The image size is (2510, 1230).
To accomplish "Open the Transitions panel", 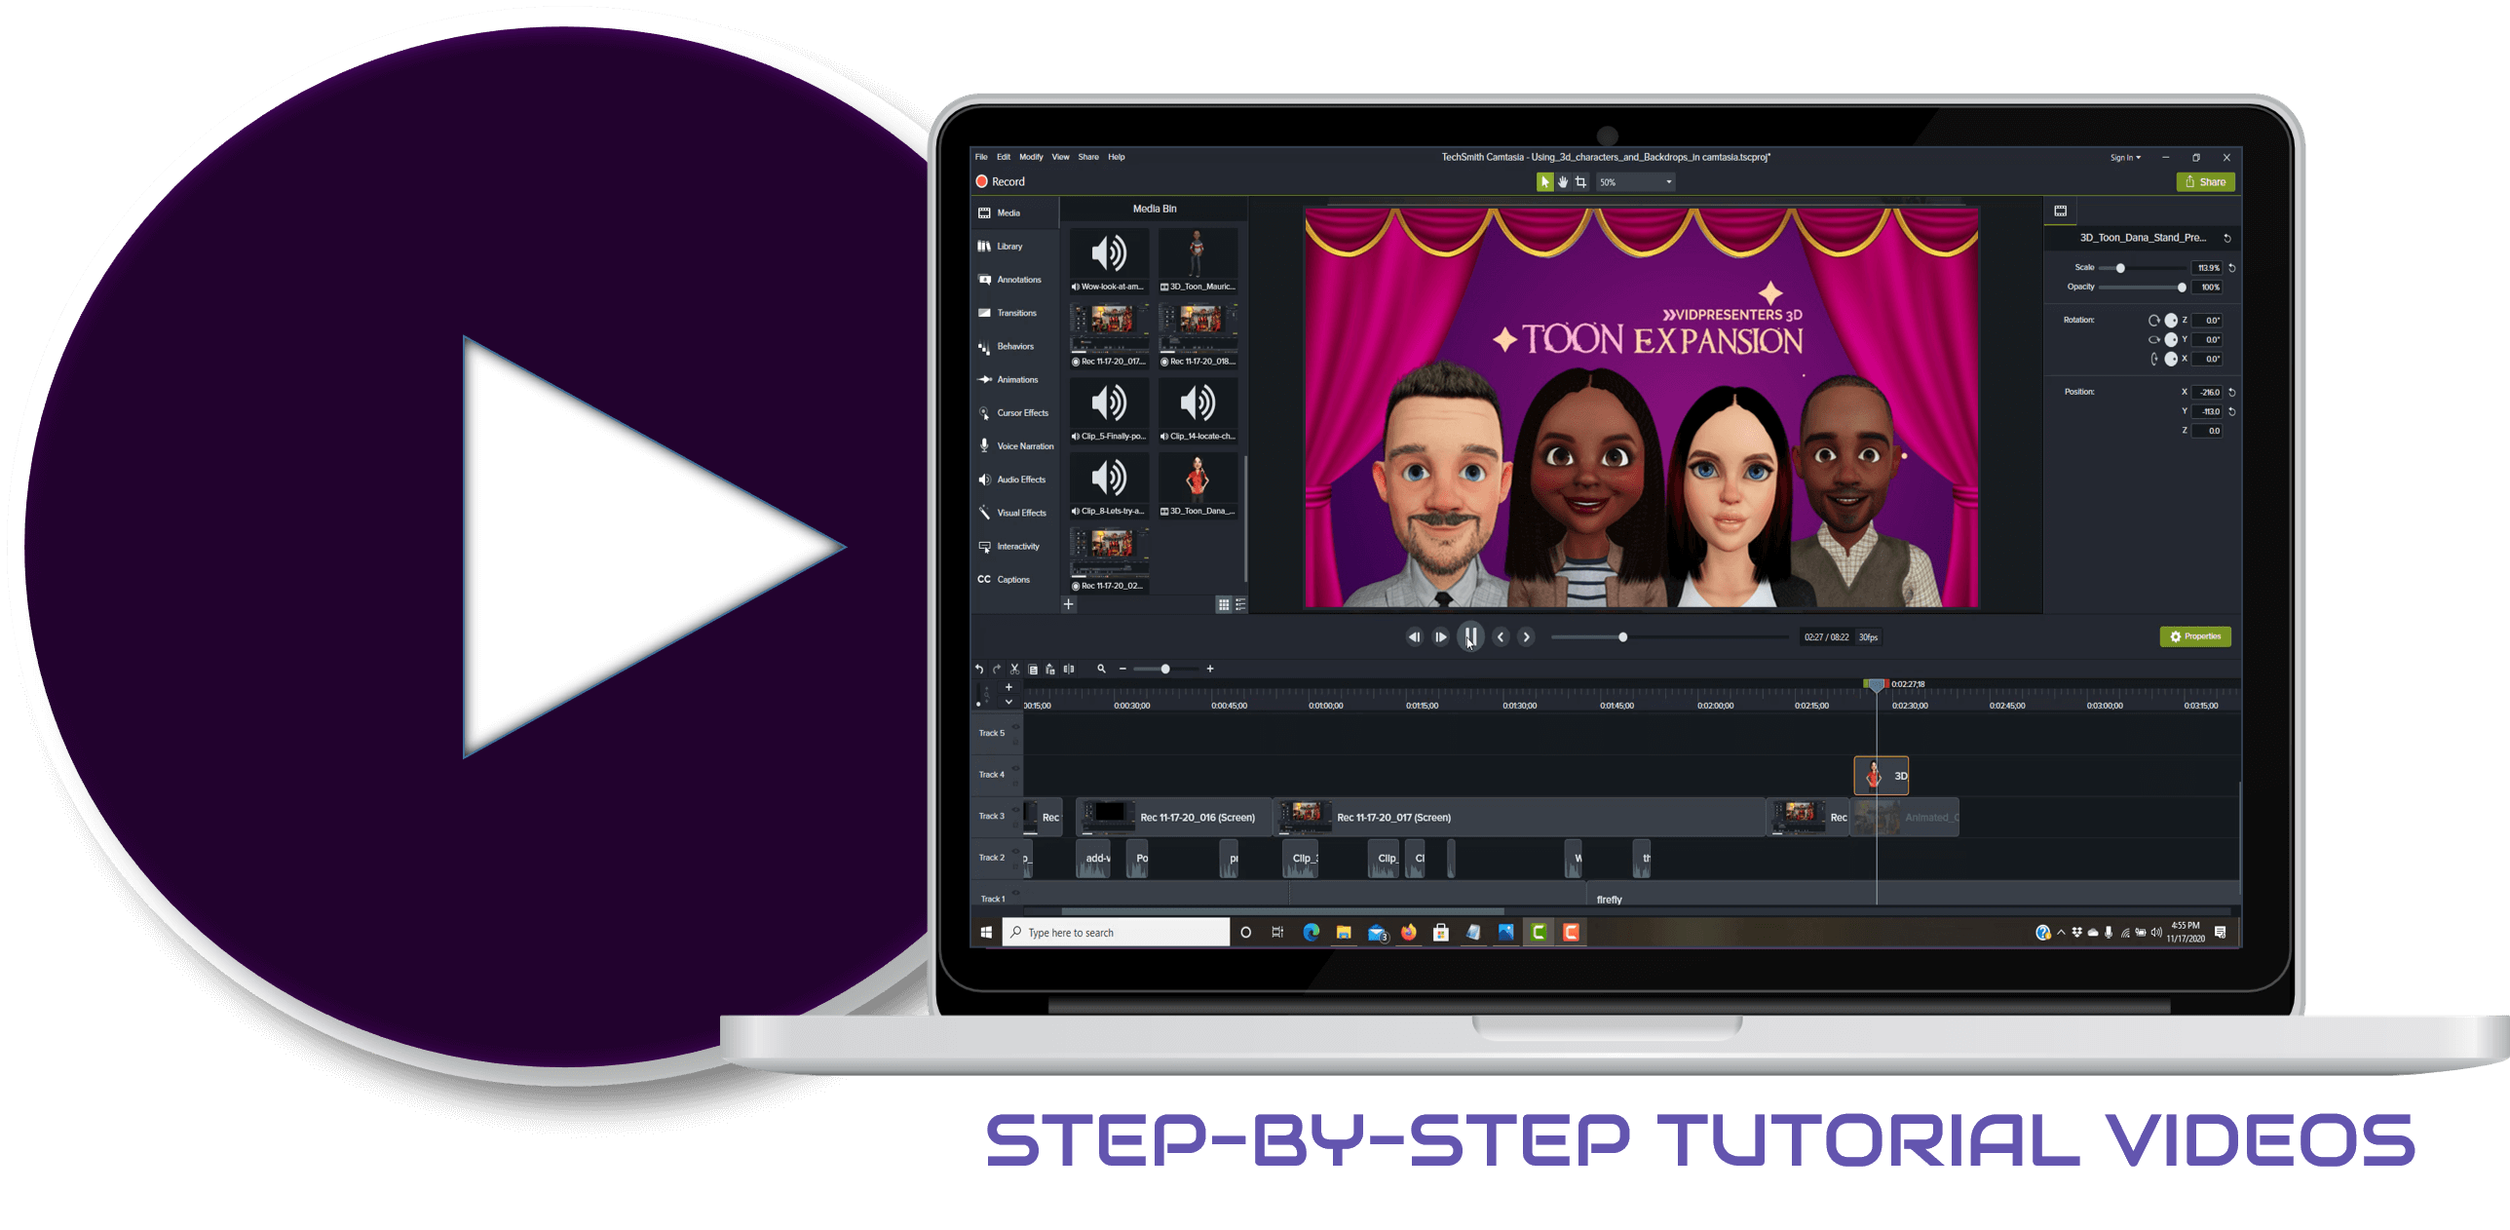I will click(x=1013, y=313).
